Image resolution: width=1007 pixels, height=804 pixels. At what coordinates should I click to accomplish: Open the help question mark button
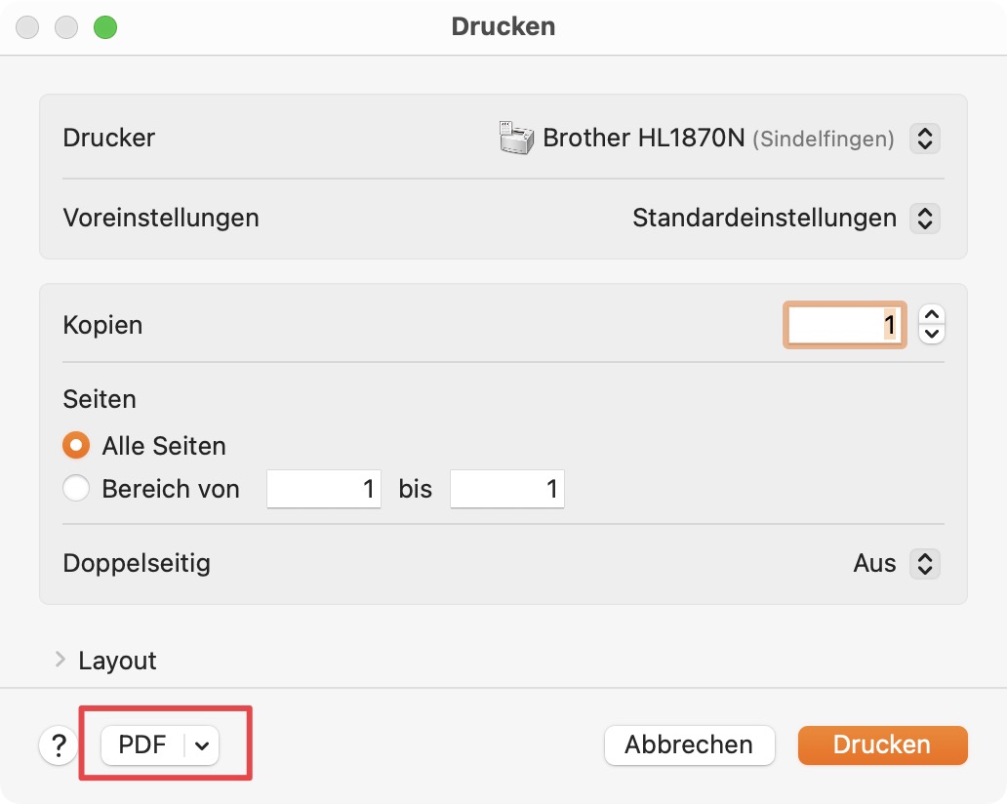point(59,745)
